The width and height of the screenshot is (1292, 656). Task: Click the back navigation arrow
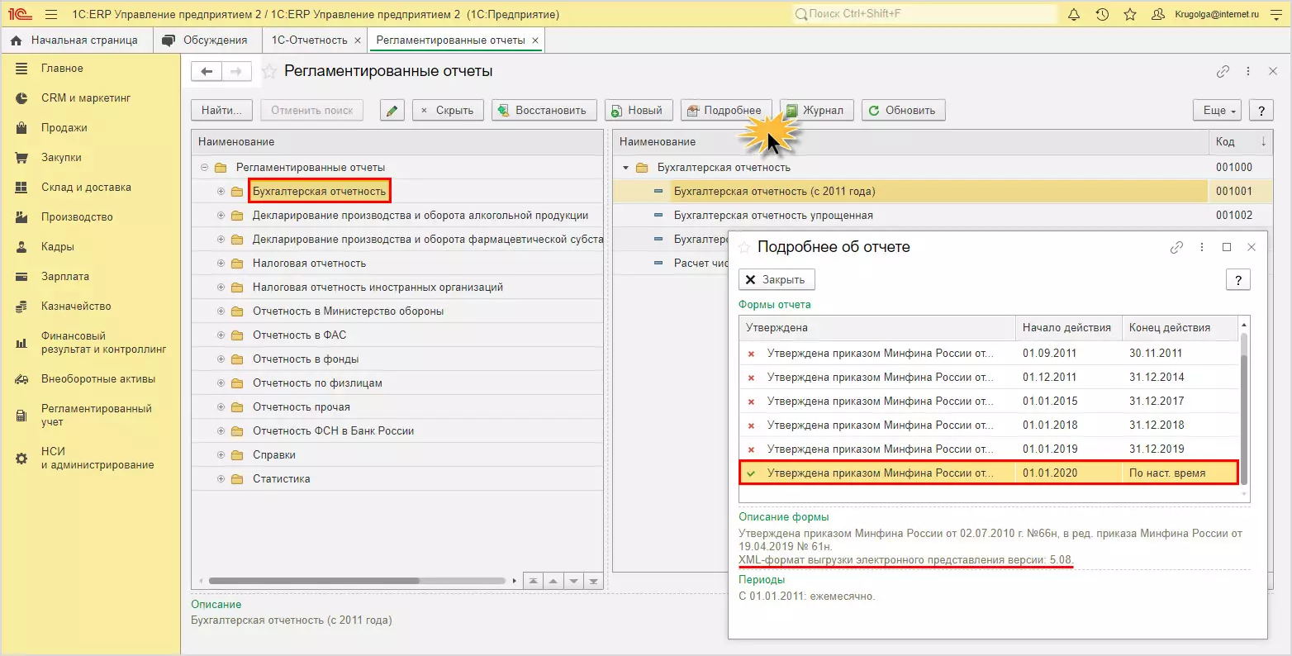click(207, 72)
